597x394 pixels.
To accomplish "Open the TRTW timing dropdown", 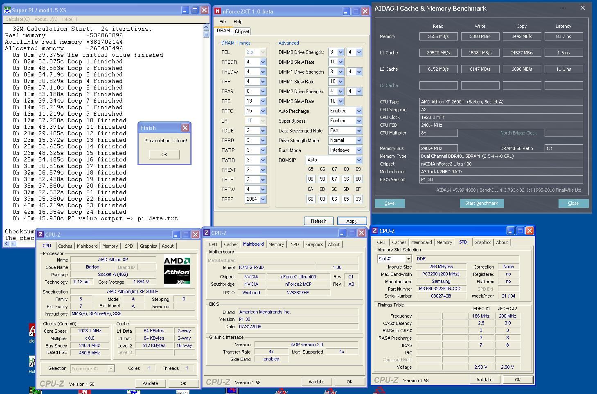I will (x=263, y=189).
